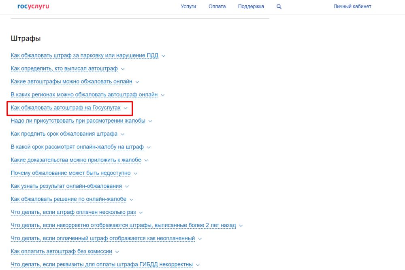Viewport: 405px width, 270px height.
Task: Expand chevron beside 'отображается как неоплаченный'
Action: (200, 239)
